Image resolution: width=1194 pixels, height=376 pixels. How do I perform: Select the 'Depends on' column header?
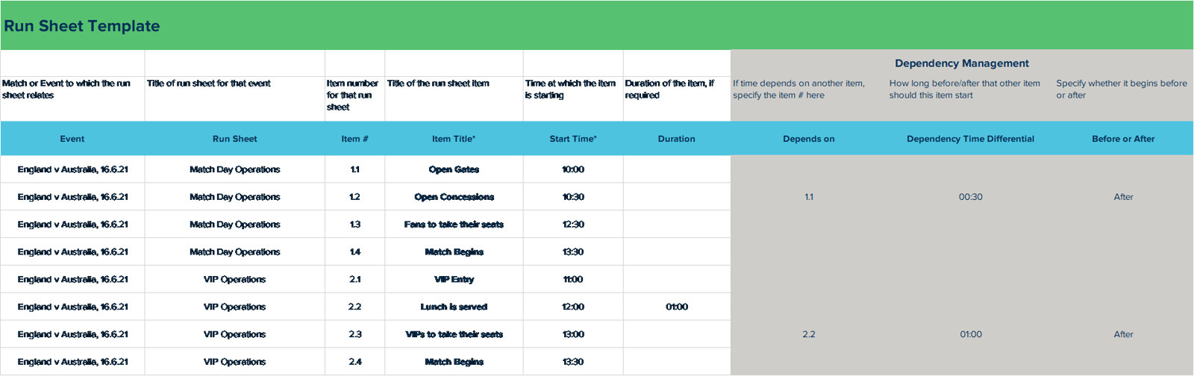click(x=809, y=139)
